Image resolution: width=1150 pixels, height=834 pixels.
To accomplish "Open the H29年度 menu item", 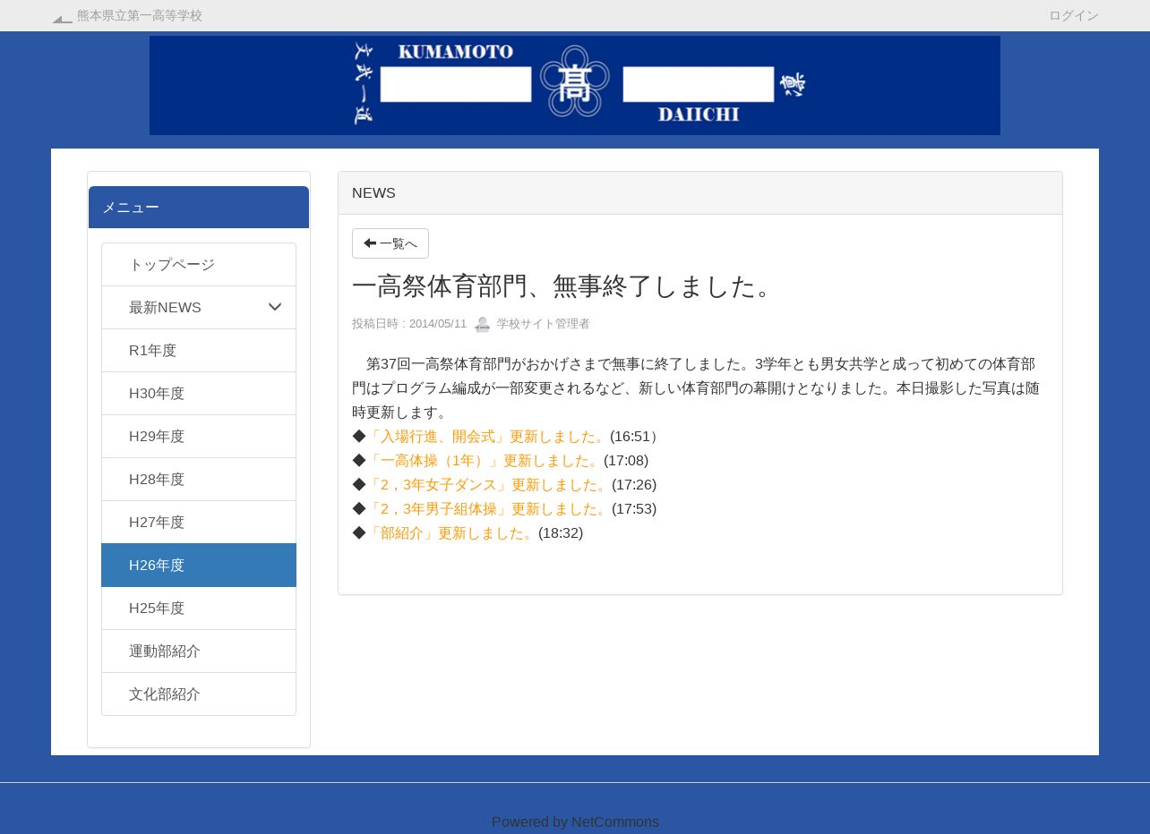I will (199, 437).
